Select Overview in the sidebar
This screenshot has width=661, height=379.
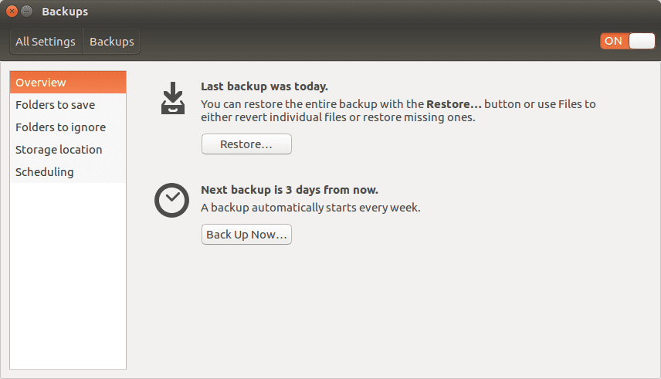67,83
